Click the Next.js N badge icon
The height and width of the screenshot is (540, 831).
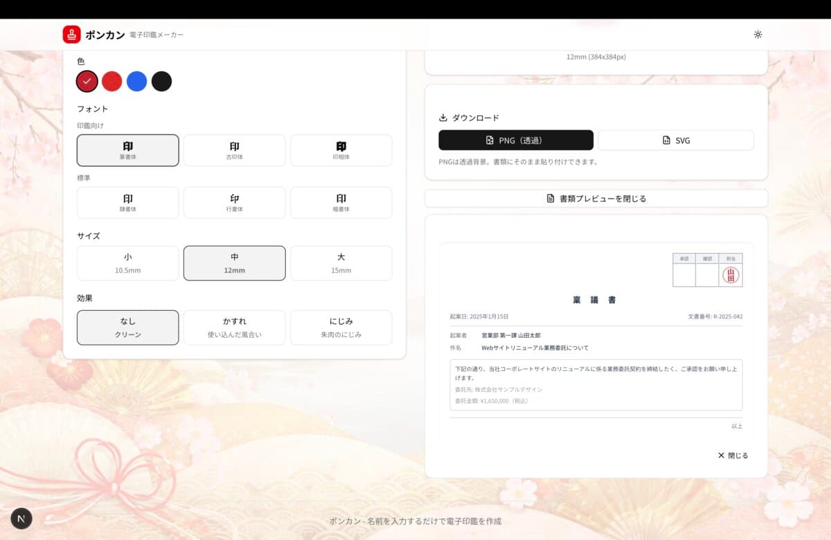[x=21, y=518]
